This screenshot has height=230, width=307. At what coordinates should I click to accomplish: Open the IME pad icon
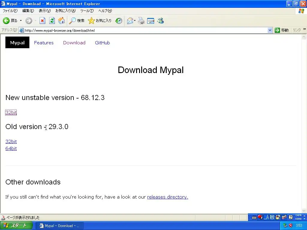point(278,217)
